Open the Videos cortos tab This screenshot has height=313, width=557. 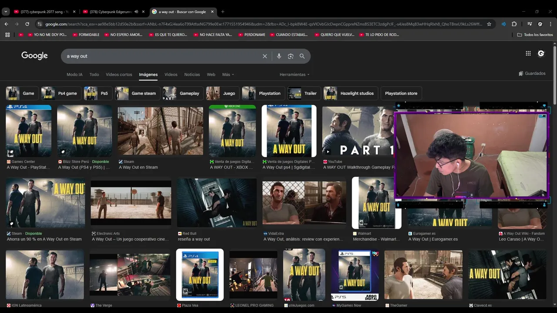(119, 74)
